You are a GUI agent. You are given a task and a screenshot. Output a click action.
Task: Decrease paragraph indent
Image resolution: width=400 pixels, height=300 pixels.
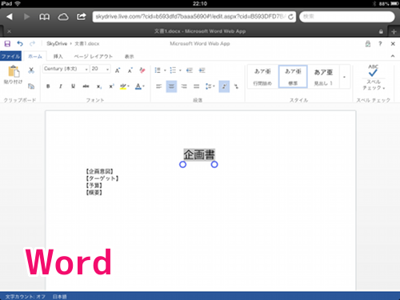(190, 70)
